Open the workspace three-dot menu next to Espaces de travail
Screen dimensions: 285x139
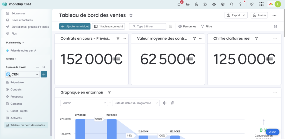pos(38,67)
